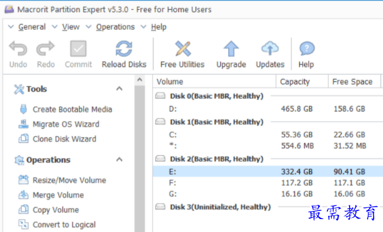Open the chevron before View menu
Screen dimensions: 383x232
click(54, 26)
